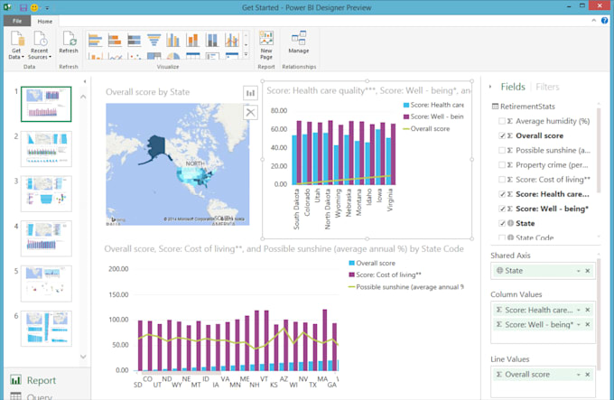Collapse the page thumbnails pane
This screenshot has height=400, width=614.
(x=85, y=81)
